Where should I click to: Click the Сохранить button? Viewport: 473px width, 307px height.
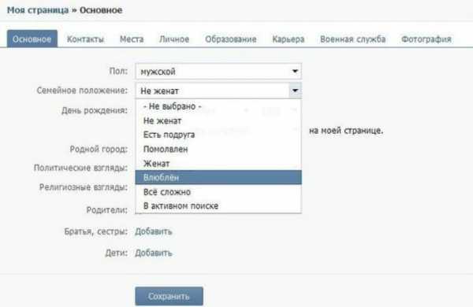click(x=169, y=297)
